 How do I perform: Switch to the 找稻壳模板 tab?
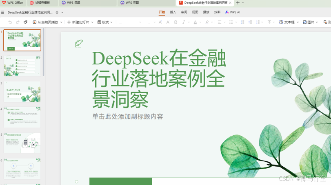[x=42, y=3]
